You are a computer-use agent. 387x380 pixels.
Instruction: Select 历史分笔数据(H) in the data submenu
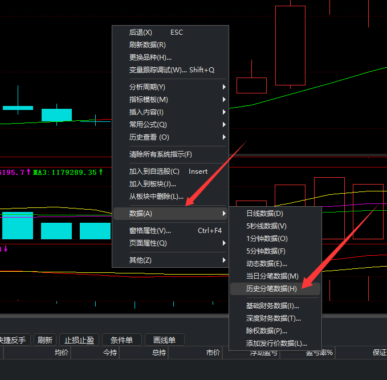[272, 289]
